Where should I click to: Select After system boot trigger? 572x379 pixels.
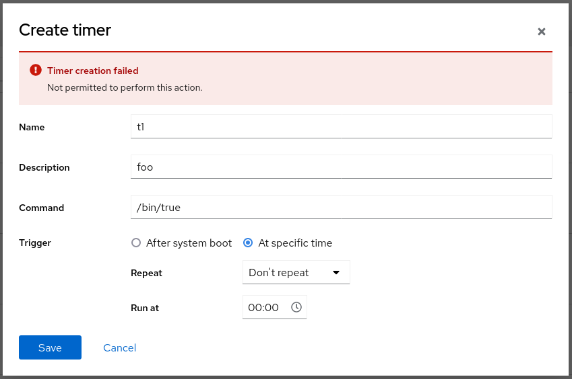point(135,243)
